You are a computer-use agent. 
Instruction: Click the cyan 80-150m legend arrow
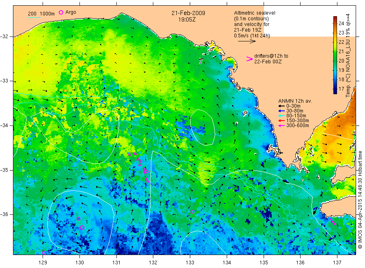pyautogui.click(x=281, y=116)
